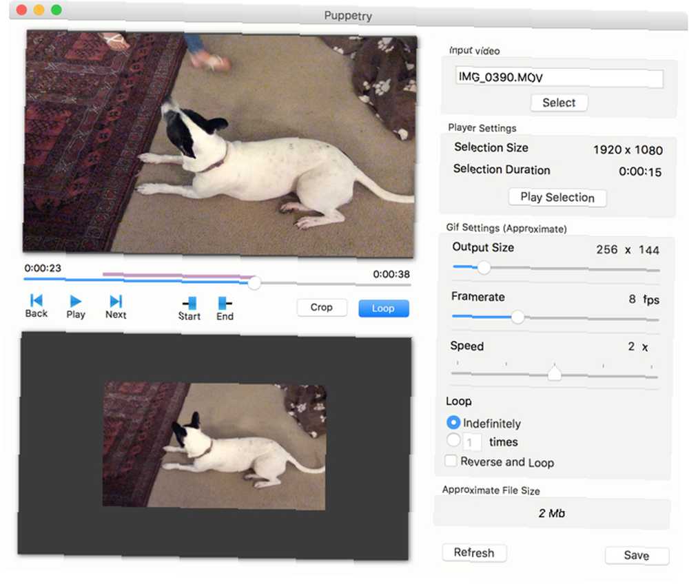This screenshot has width=689, height=584.
Task: Click the Refresh button
Action: coord(474,553)
